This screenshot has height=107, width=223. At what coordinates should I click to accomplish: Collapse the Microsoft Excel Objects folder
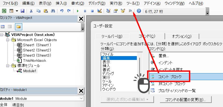pos(8,40)
